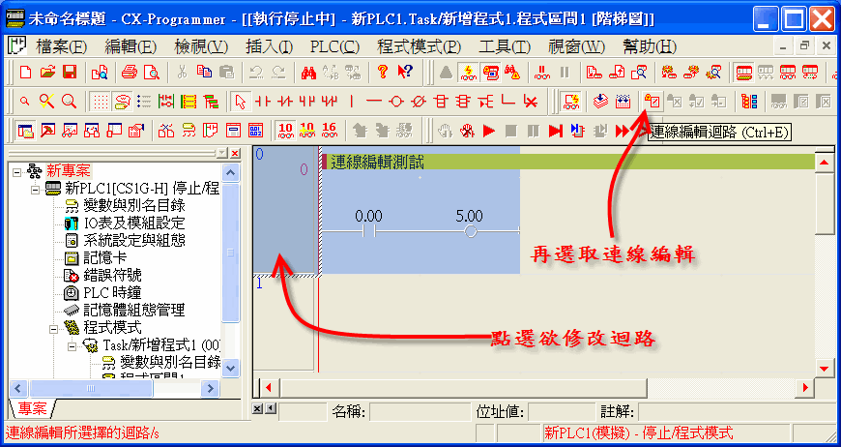Select PLC 時鐘 in tree

[112, 293]
